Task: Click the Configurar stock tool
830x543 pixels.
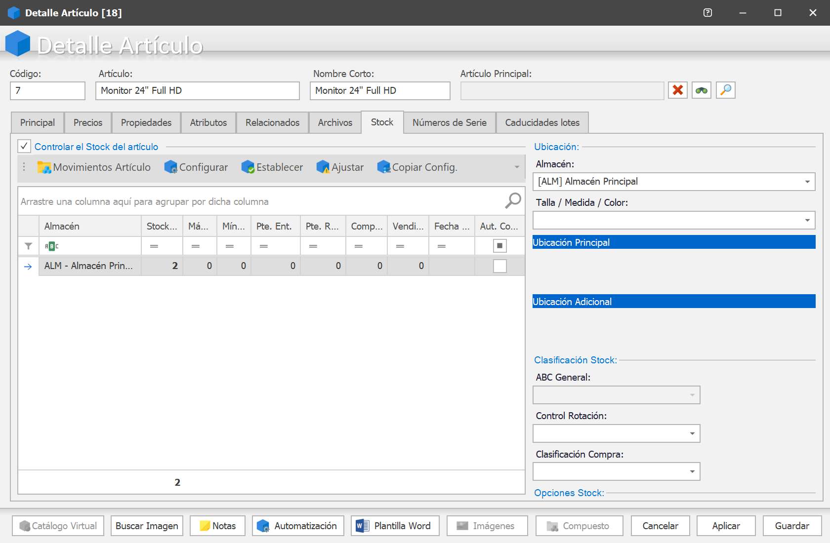Action: tap(196, 167)
